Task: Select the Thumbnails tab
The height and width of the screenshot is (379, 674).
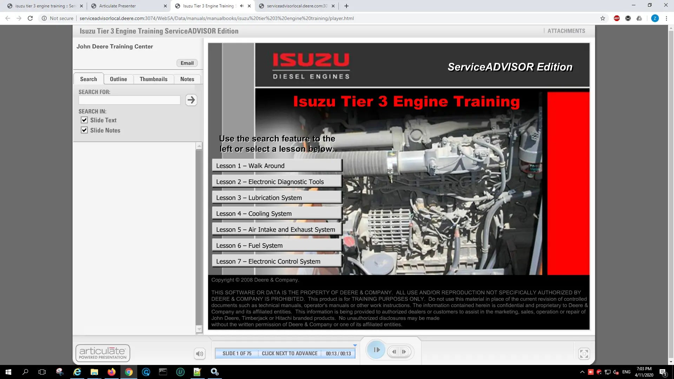Action: tap(154, 79)
